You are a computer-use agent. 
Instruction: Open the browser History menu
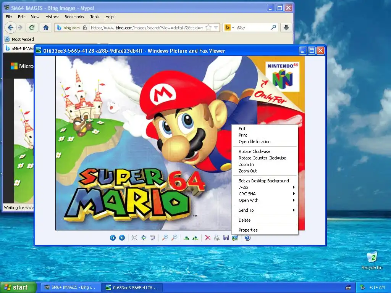(52, 17)
